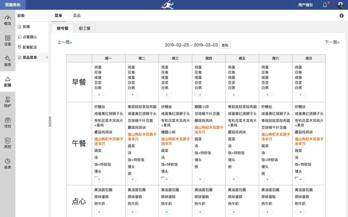Image resolution: width=348 pixels, height=217 pixels.
Task: Click the 点心 row header
Action: 79,201
